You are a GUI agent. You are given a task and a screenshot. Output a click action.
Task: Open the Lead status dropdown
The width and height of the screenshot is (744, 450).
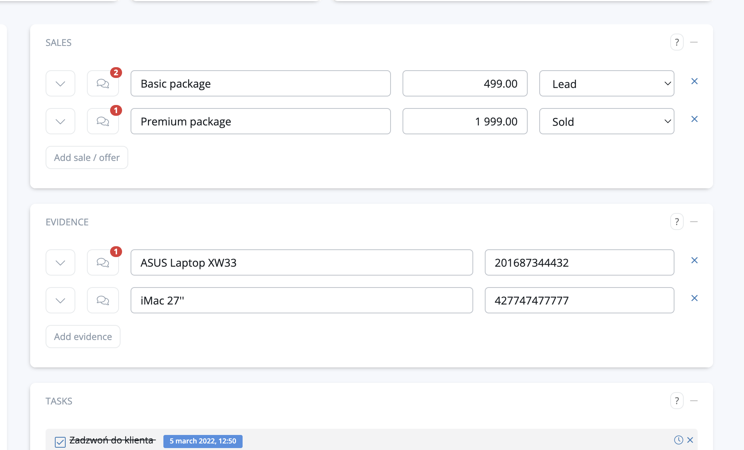coord(606,83)
